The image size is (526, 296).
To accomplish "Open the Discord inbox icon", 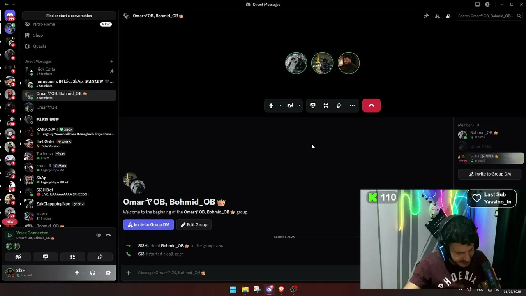I will pyautogui.click(x=478, y=5).
